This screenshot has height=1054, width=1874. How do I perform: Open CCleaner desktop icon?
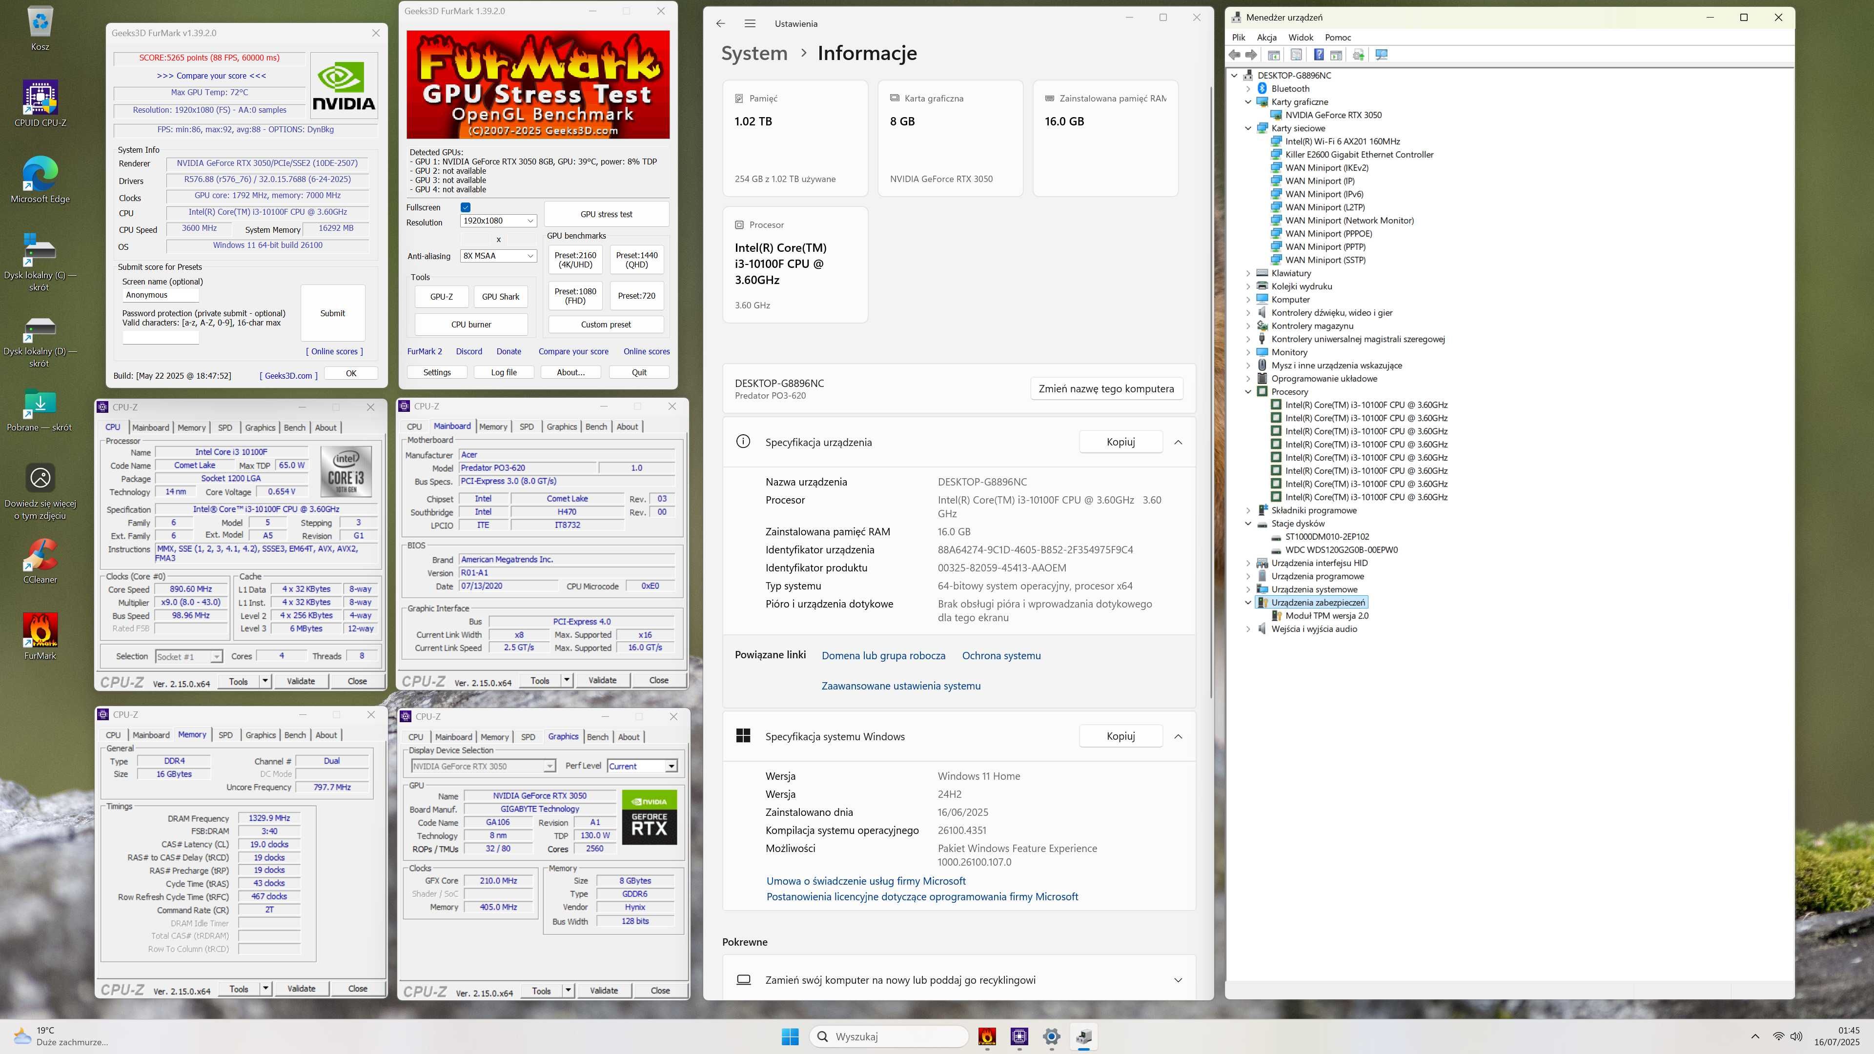(40, 562)
